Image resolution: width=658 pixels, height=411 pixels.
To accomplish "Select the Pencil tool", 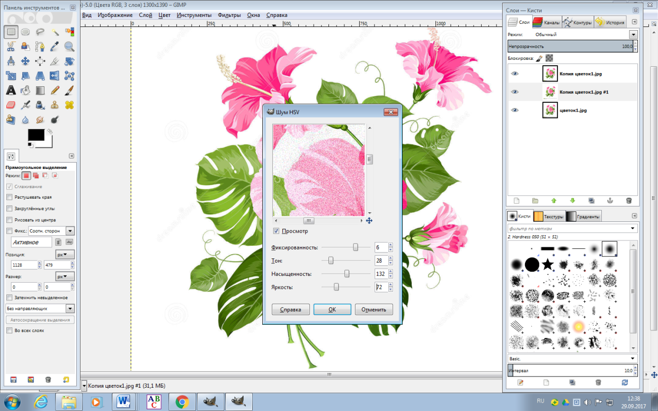I will 55,91.
